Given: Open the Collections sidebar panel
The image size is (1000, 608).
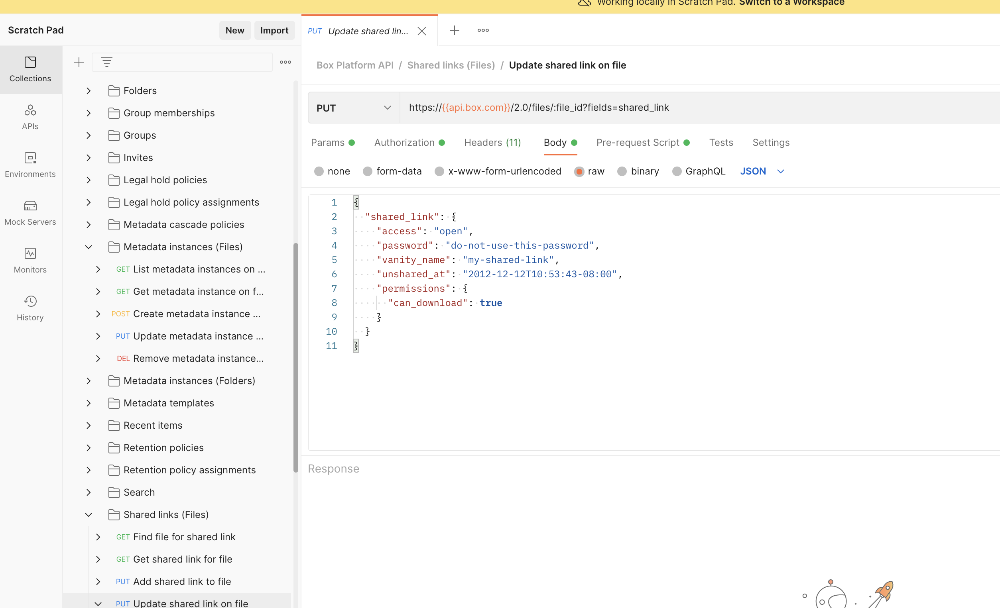Looking at the screenshot, I should (x=30, y=70).
